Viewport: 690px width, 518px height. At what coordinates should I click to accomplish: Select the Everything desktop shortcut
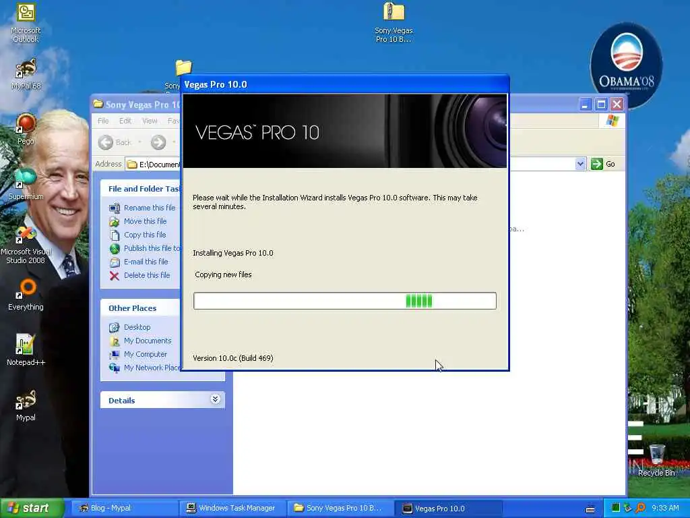click(x=26, y=295)
